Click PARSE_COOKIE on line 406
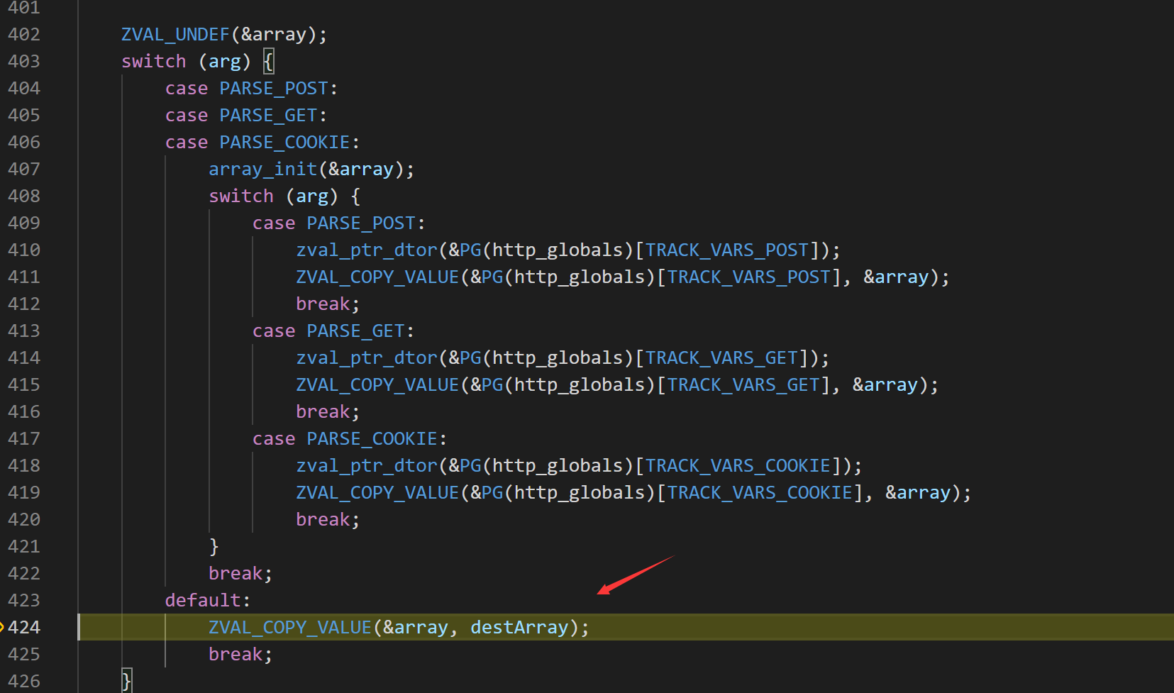 tap(284, 142)
